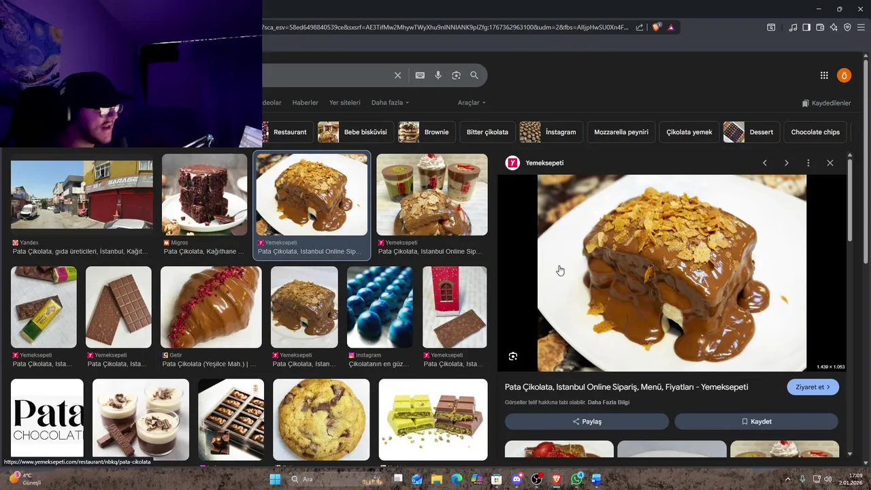Open the preview panel three-dot options
Image resolution: width=871 pixels, height=490 pixels.
coord(808,163)
